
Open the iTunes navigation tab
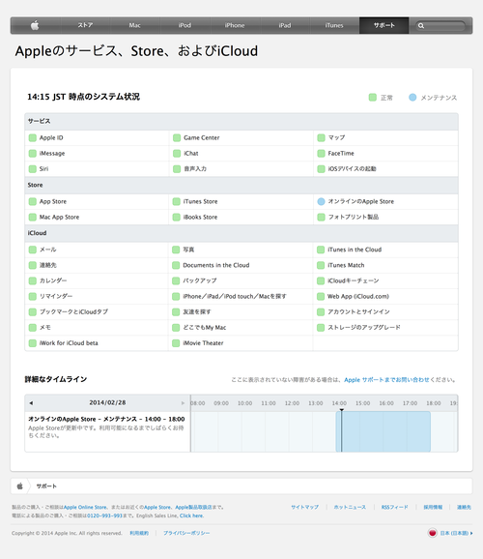334,25
